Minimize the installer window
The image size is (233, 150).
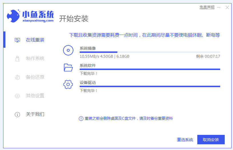point(219,7)
